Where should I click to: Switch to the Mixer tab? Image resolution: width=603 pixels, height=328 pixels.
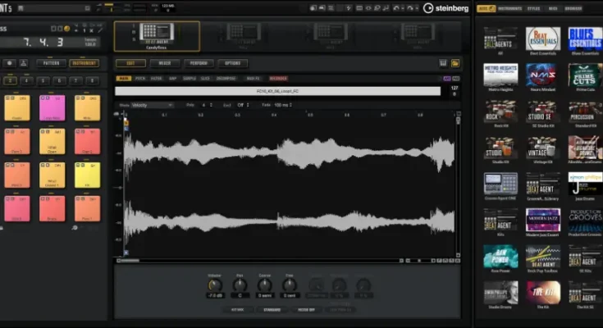164,63
